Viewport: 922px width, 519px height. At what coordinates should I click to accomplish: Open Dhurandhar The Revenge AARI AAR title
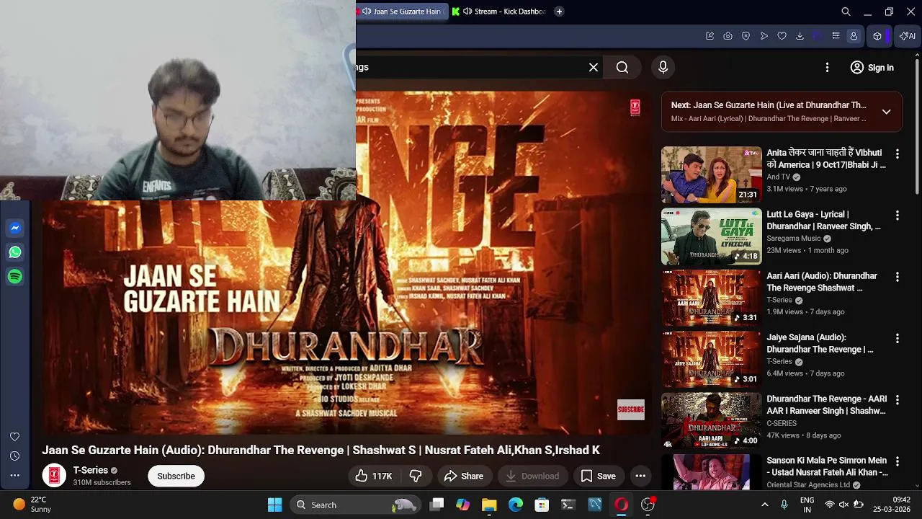pyautogui.click(x=826, y=405)
